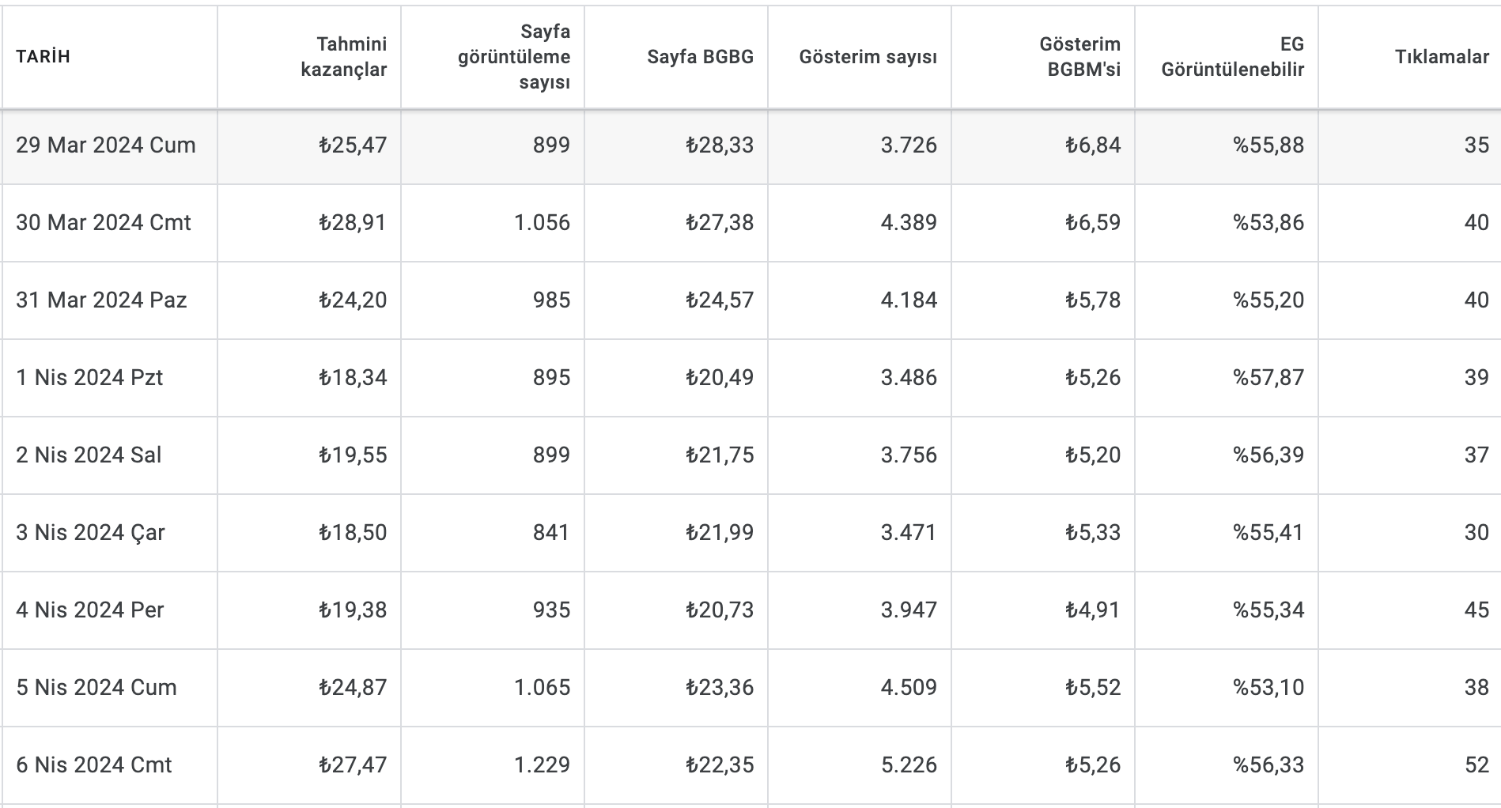The width and height of the screenshot is (1501, 808).
Task: Click the Gösterim sayısı column header
Action: click(x=868, y=57)
